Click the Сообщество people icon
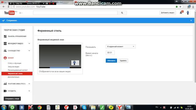The height and width of the screenshot is (110, 196). coord(5,51)
